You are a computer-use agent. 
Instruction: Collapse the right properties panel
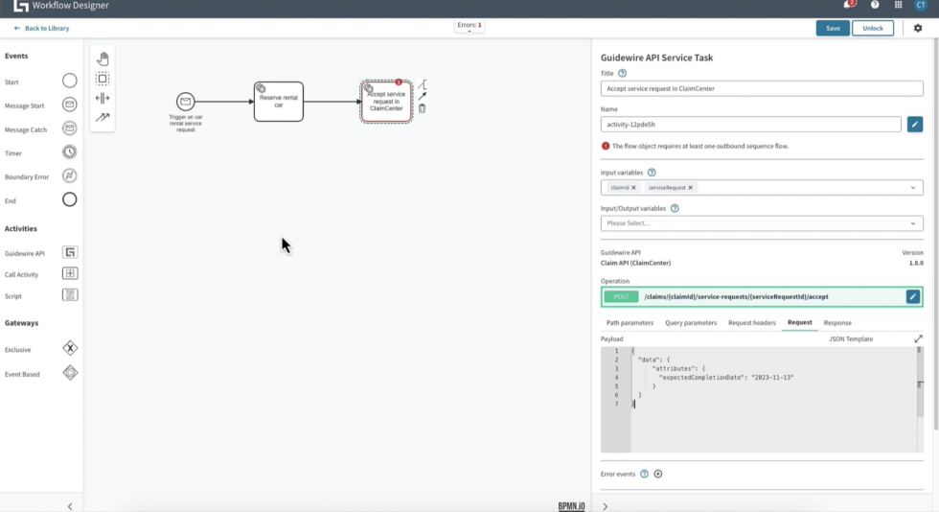pos(605,506)
